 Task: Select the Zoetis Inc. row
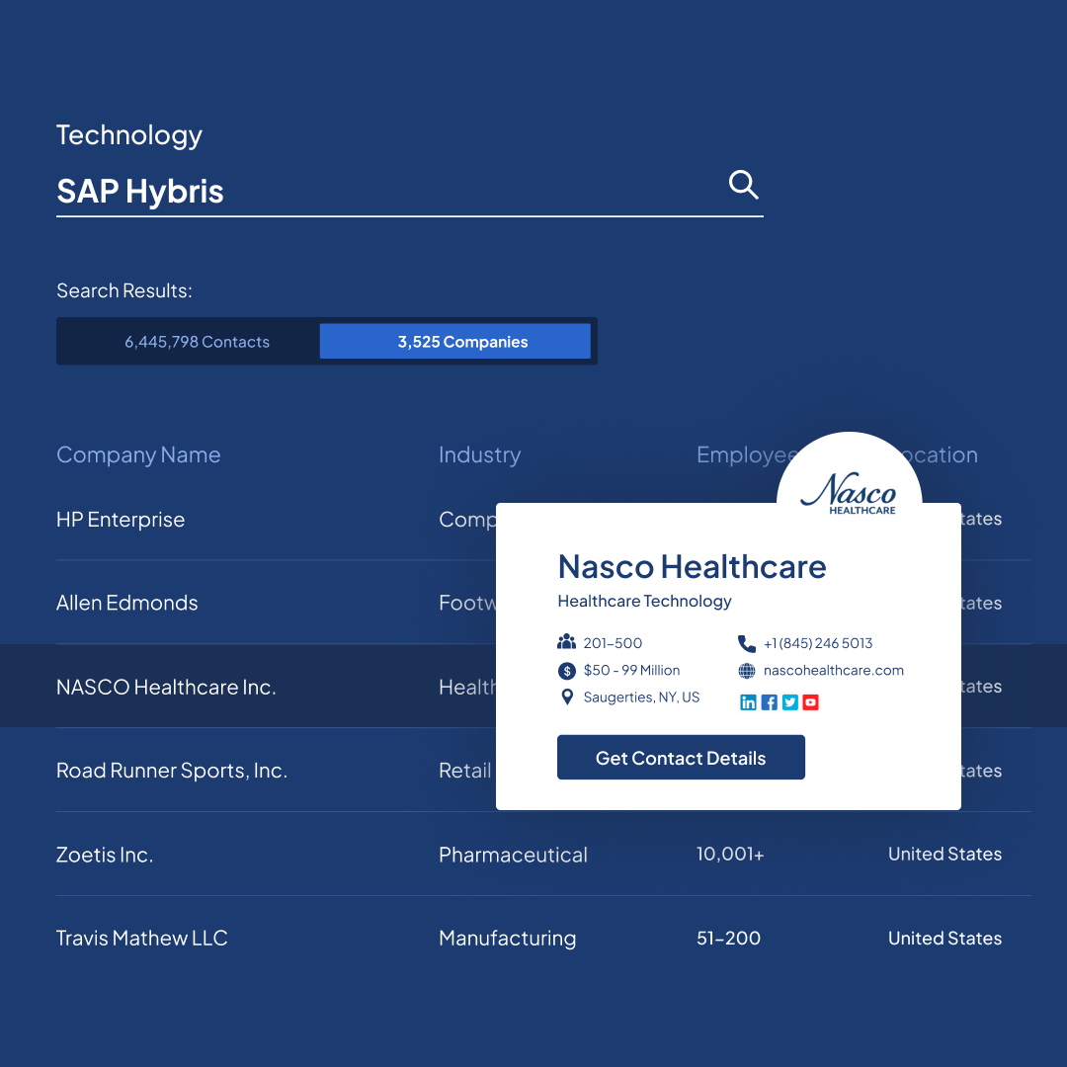coord(543,854)
